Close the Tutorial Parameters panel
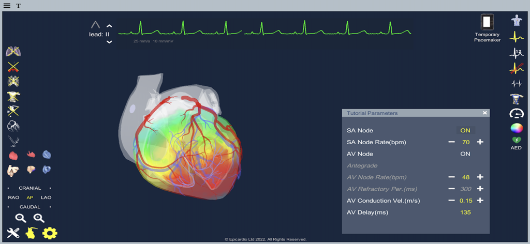This screenshot has width=530, height=244. point(484,113)
